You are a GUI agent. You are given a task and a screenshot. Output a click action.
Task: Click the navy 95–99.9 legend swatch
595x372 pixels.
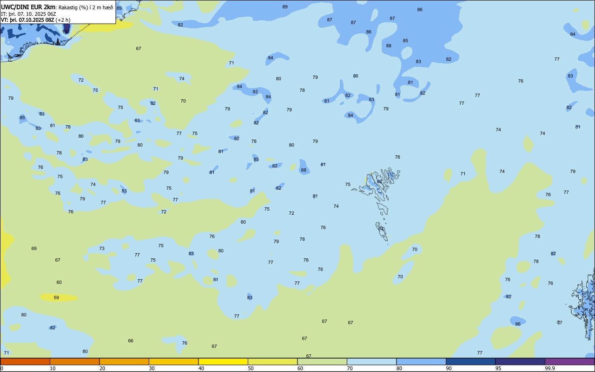click(x=520, y=361)
